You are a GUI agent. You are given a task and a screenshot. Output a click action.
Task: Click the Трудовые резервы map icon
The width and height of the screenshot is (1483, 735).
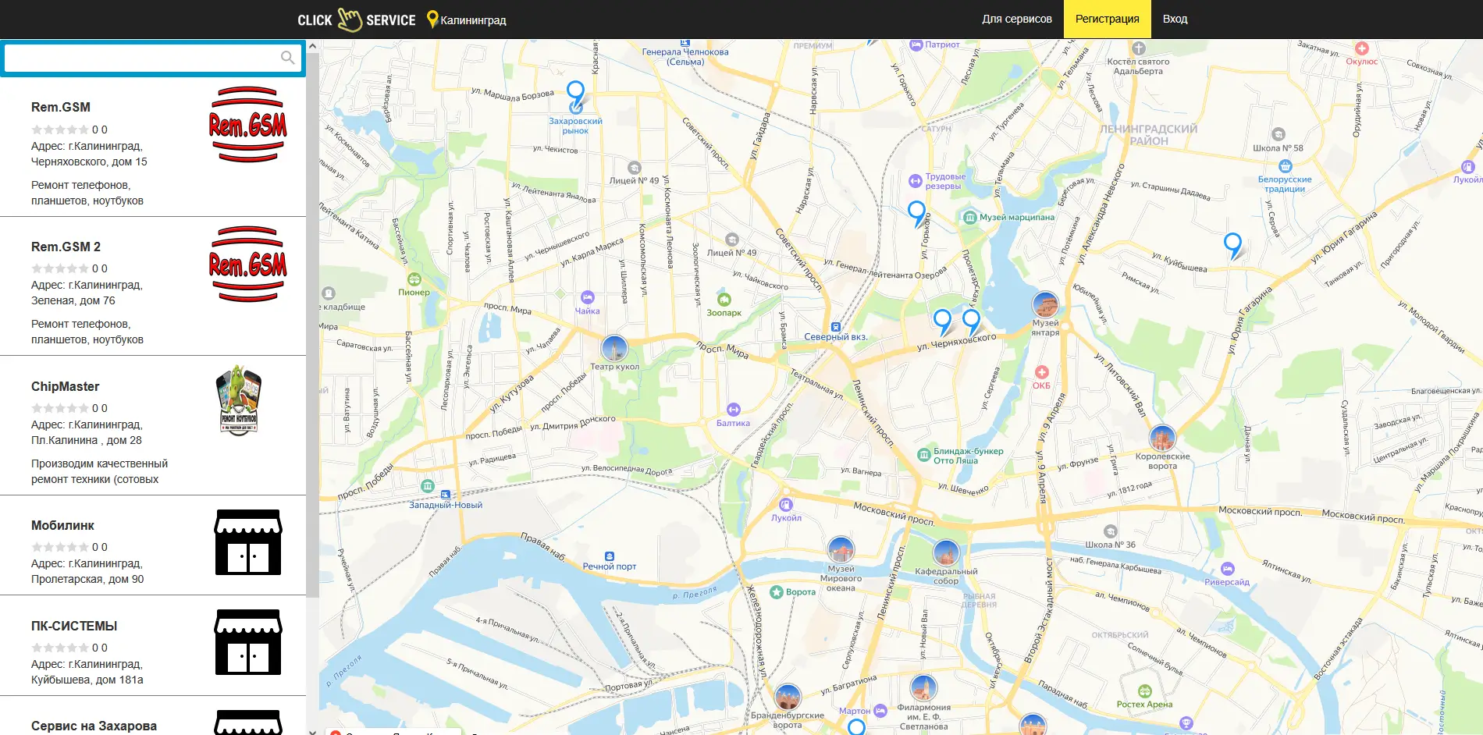tap(916, 181)
